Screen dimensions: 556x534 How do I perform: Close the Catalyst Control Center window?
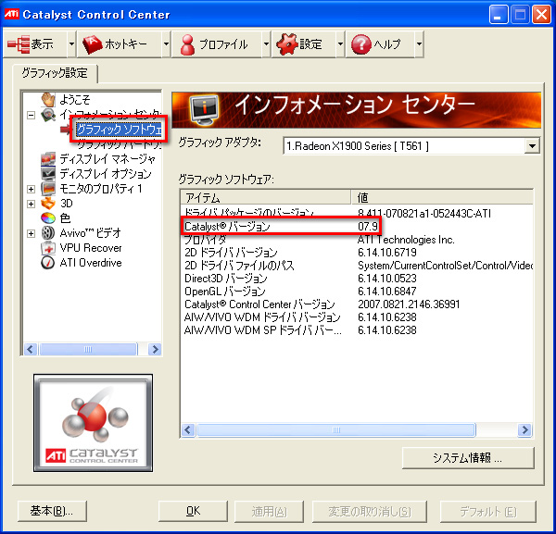pyautogui.click(x=541, y=15)
